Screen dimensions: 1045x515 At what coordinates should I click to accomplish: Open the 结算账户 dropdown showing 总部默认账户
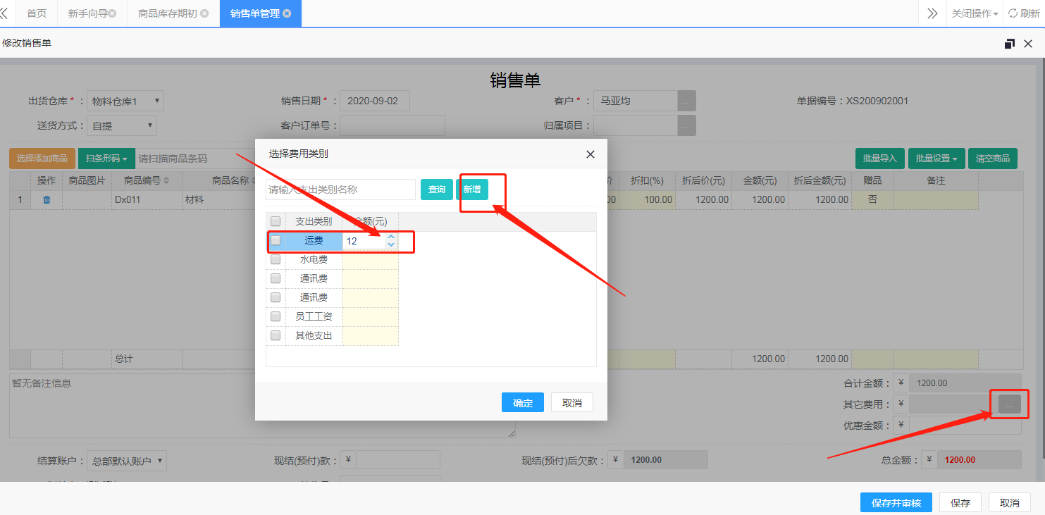(x=127, y=461)
